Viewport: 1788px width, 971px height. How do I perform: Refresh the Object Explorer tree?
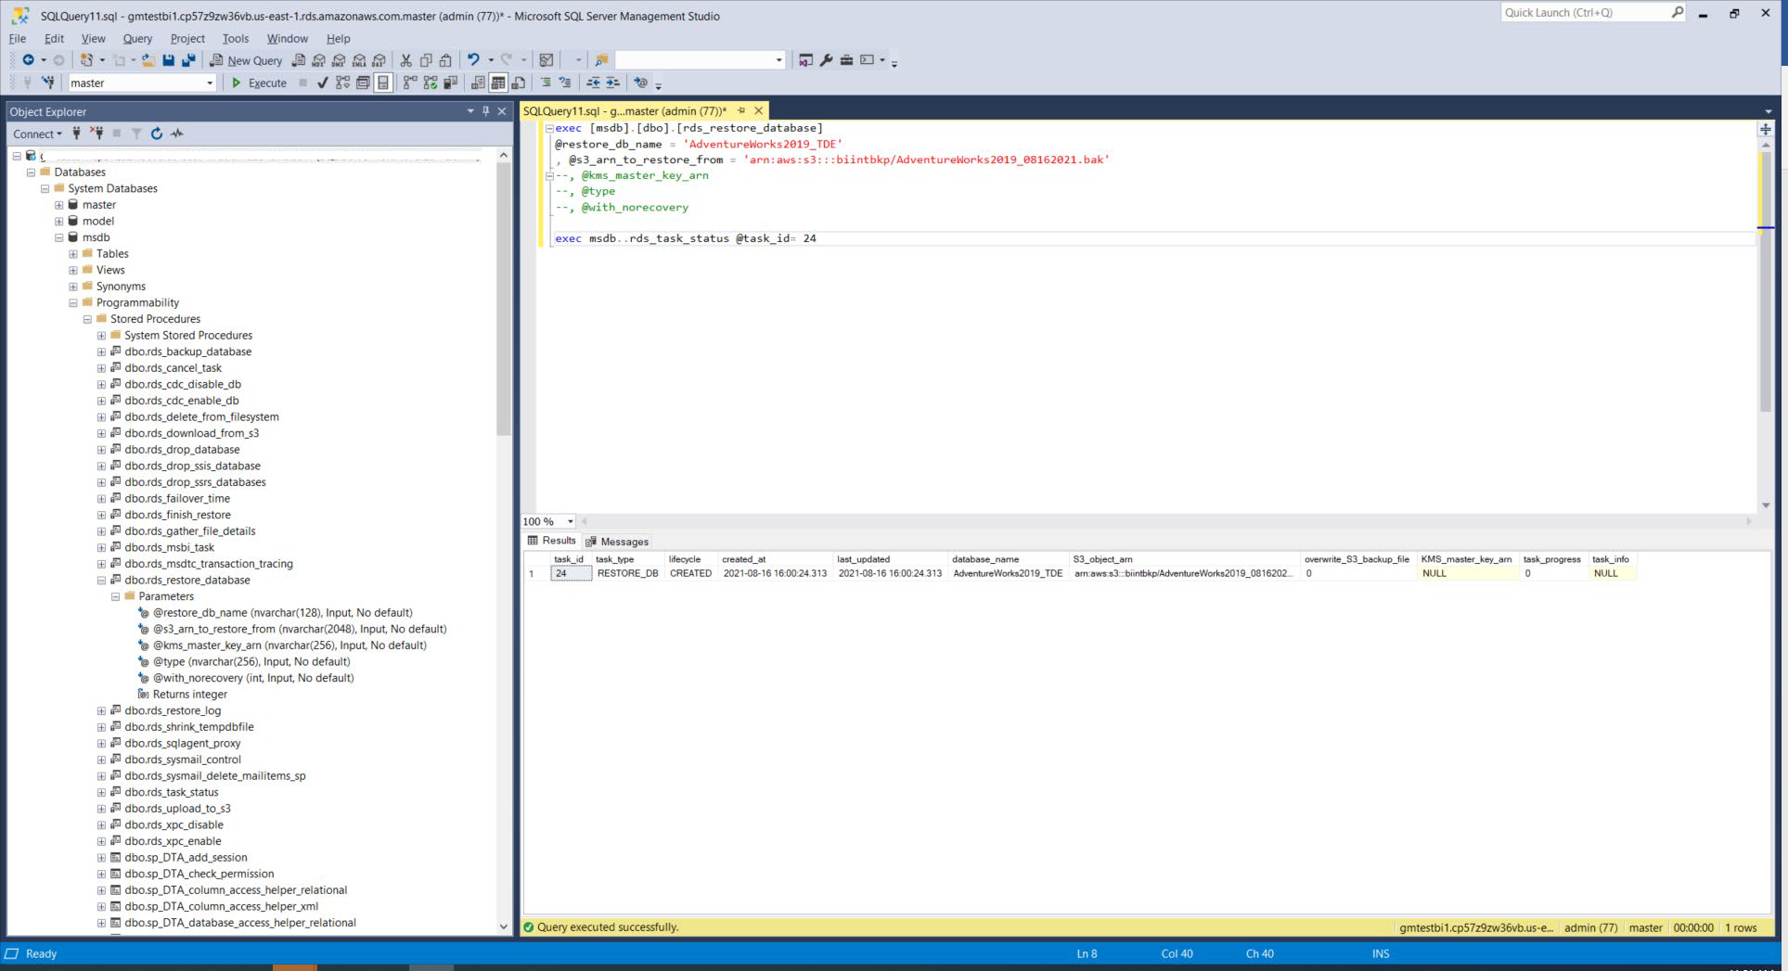[157, 134]
